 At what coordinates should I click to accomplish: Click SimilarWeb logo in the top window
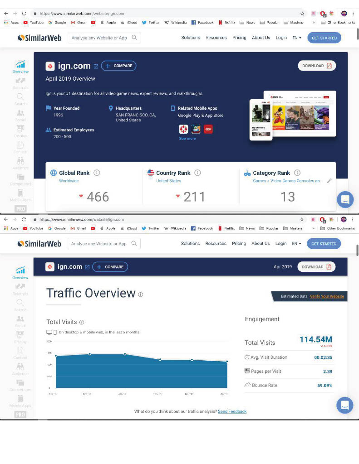[x=39, y=38]
